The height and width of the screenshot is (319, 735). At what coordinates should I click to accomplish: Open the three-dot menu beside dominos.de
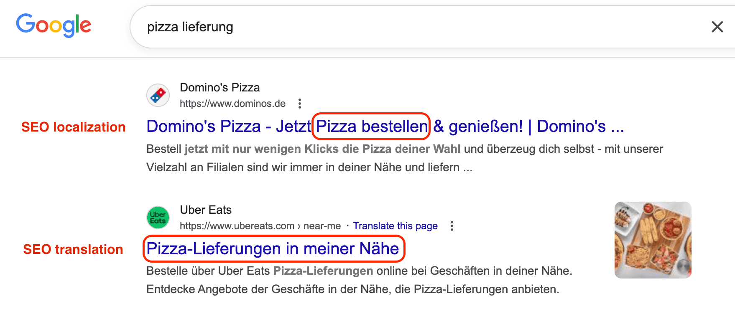(300, 104)
